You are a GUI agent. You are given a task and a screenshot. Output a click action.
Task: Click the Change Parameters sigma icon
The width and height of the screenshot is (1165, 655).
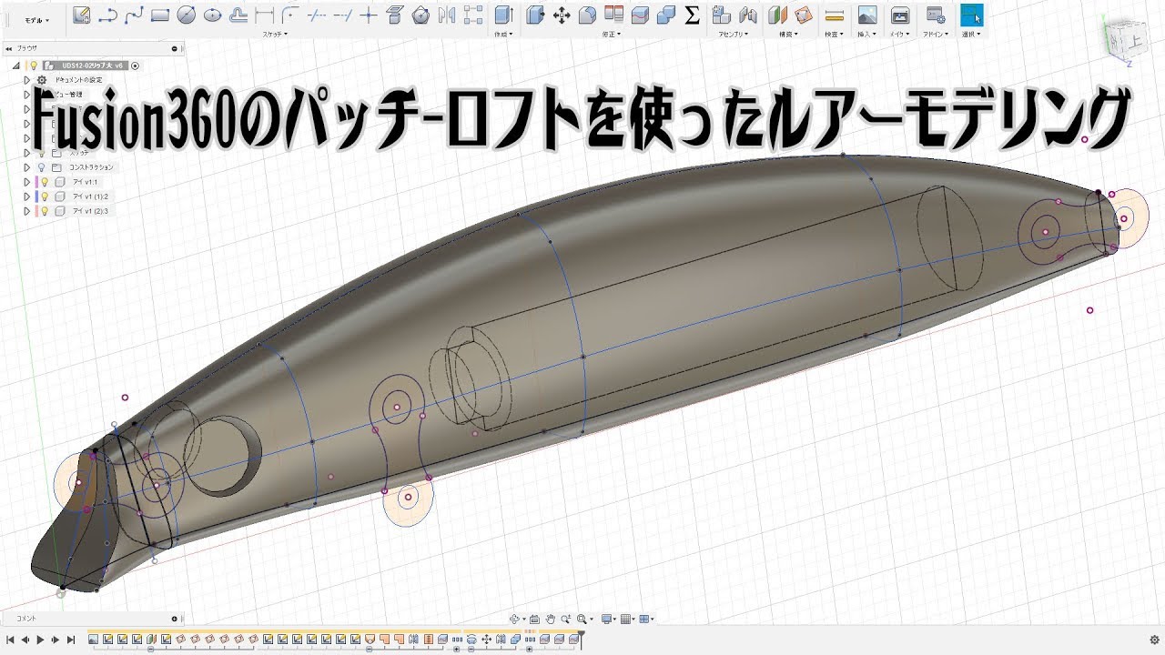[x=692, y=15]
